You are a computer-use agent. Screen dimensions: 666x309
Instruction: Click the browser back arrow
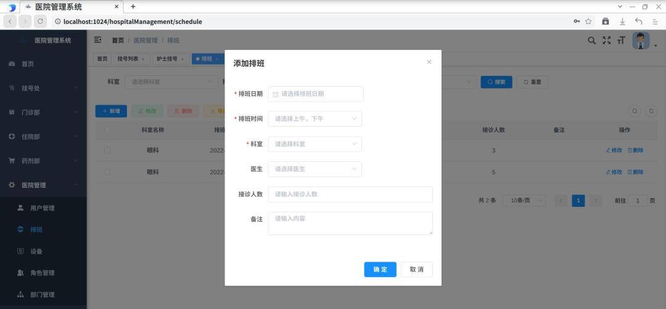click(x=10, y=21)
